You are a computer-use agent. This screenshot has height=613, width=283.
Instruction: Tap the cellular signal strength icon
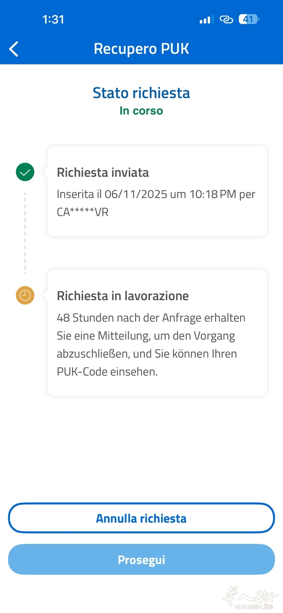206,19
